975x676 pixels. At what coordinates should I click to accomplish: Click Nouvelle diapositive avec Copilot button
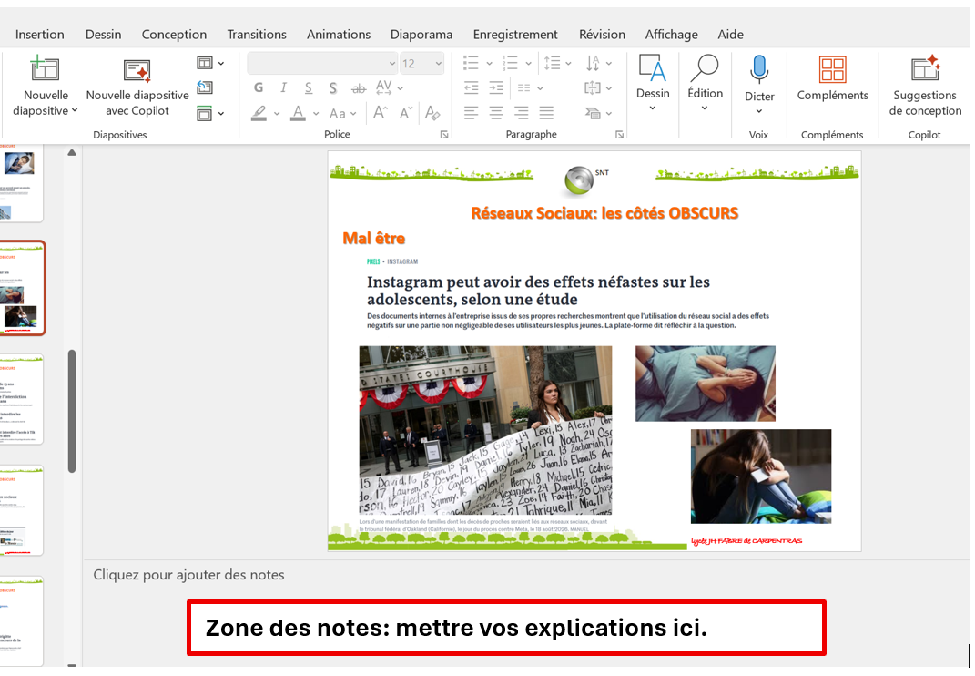click(137, 87)
